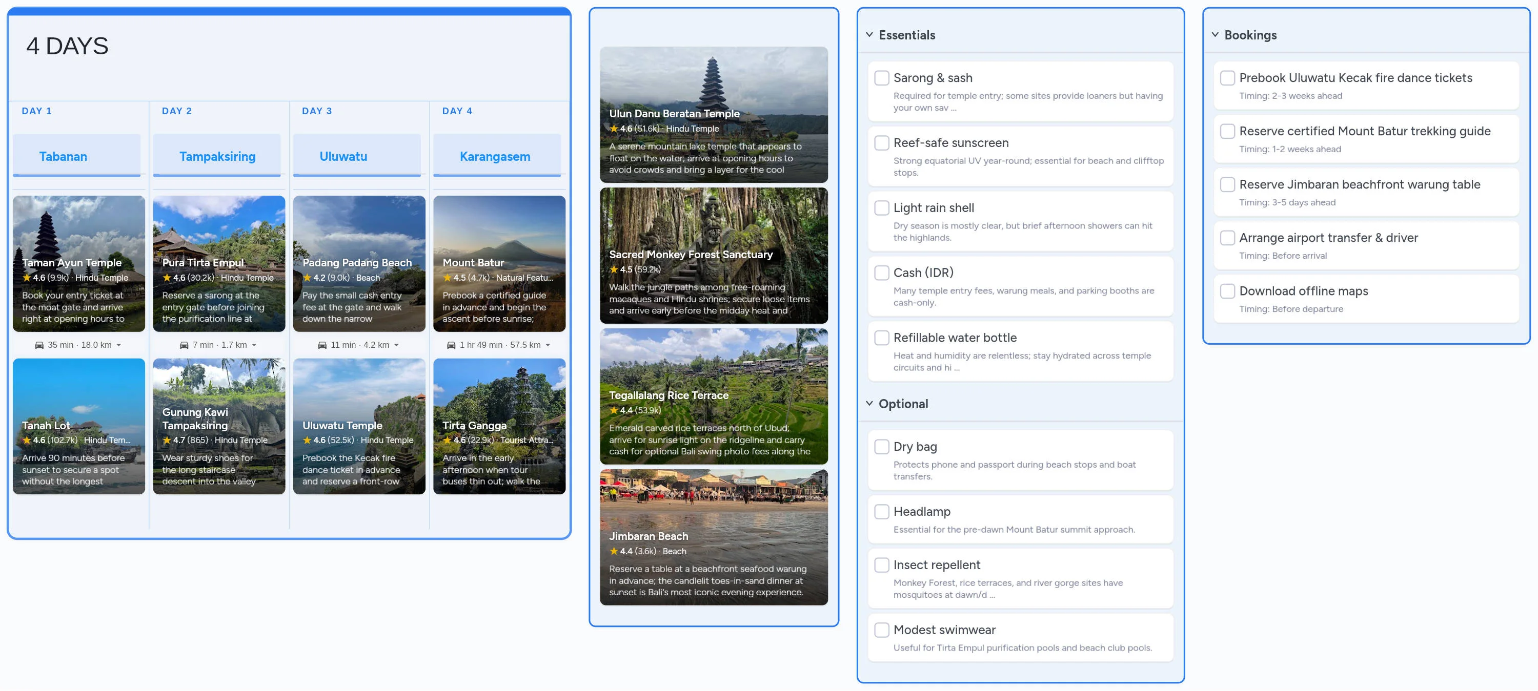Viewport: 1538px width, 691px height.
Task: Select the Tampaksiring day tab
Action: (217, 156)
